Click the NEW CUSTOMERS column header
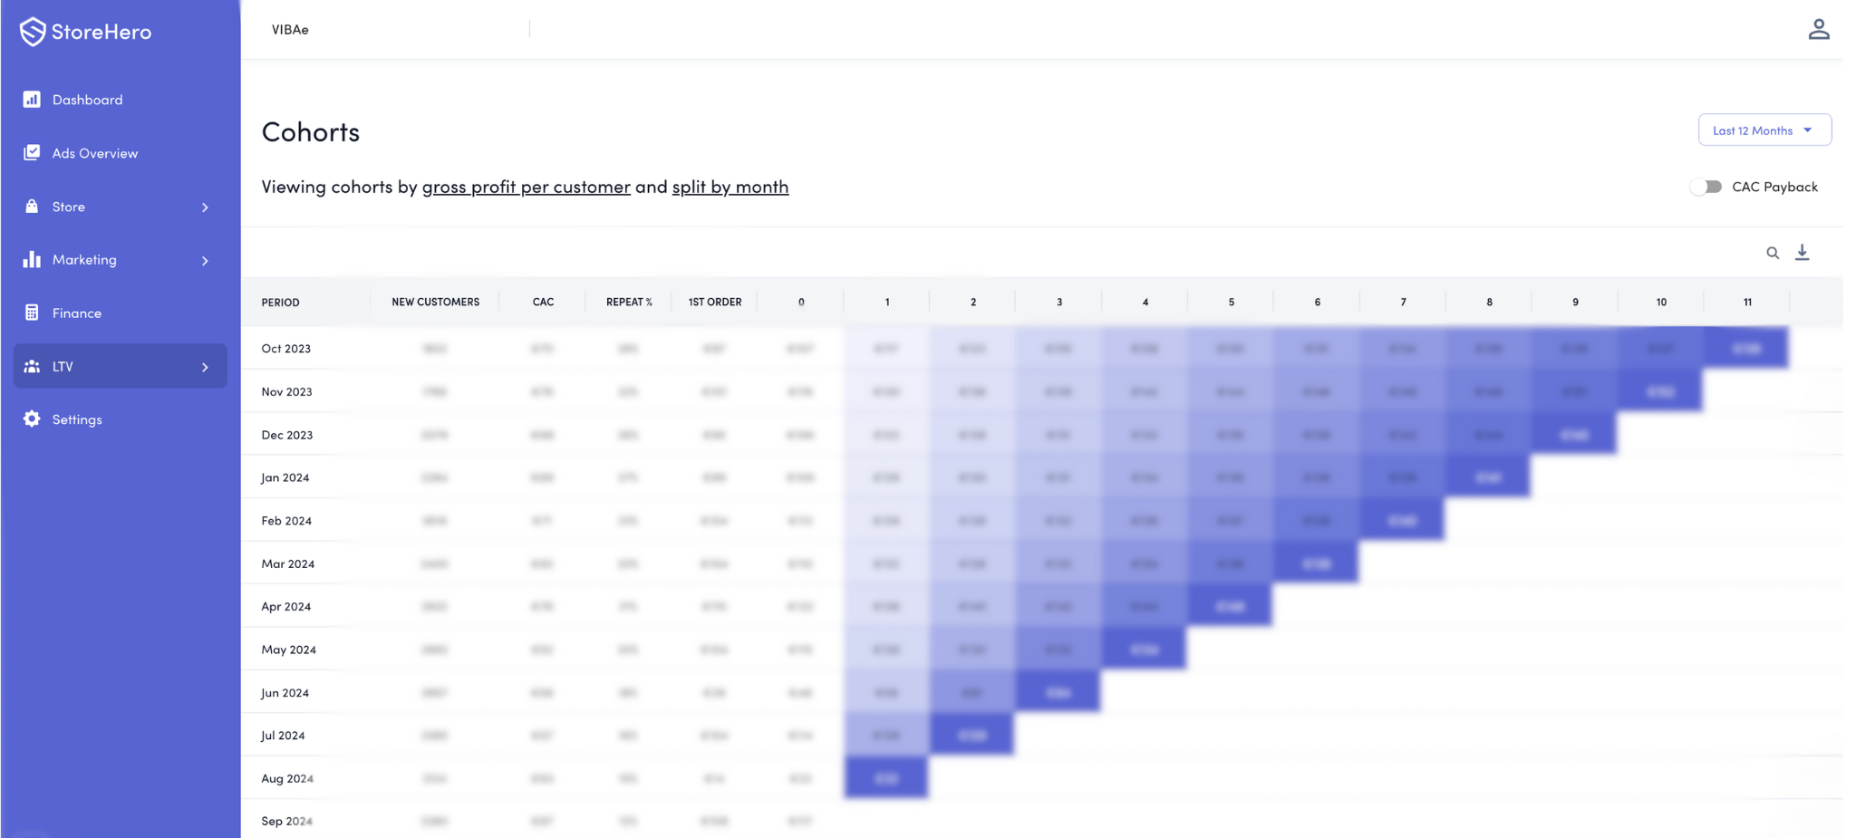This screenshot has width=1856, height=838. pyautogui.click(x=435, y=302)
